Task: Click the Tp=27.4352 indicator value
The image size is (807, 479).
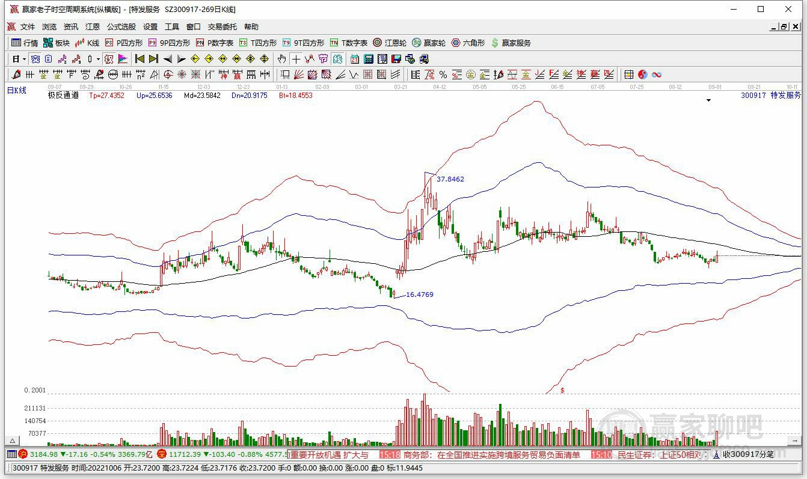Action: 106,95
